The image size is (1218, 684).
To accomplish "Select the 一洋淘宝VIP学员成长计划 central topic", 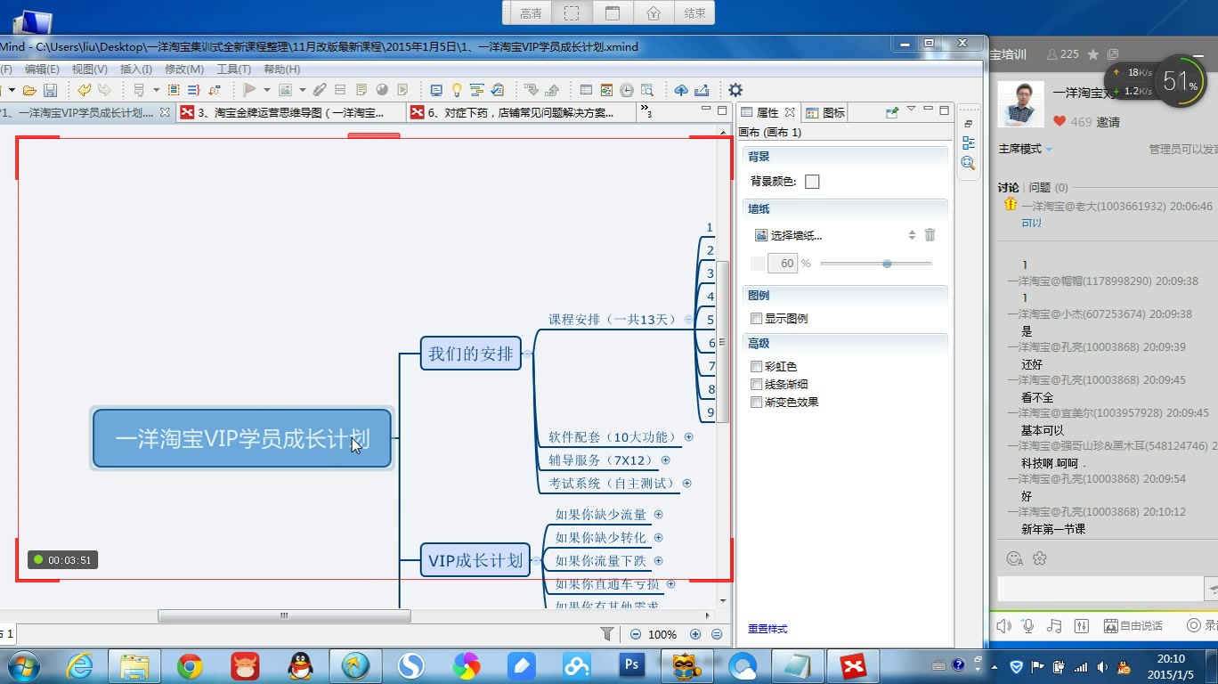I will pyautogui.click(x=242, y=438).
